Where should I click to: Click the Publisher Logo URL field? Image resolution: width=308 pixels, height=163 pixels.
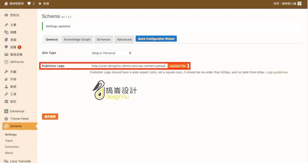[129, 66]
